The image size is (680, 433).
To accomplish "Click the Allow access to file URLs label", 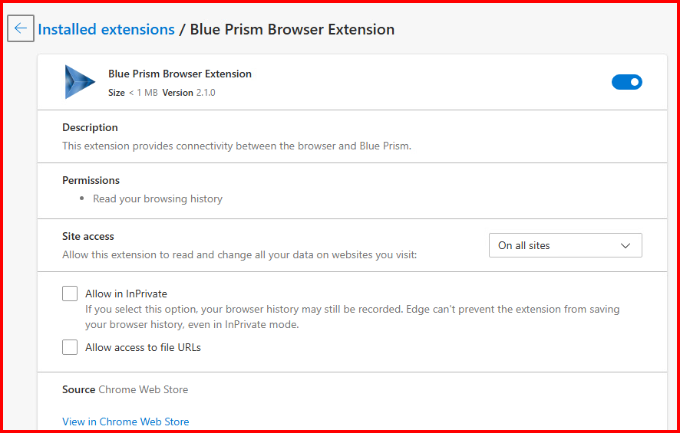I will coord(143,347).
